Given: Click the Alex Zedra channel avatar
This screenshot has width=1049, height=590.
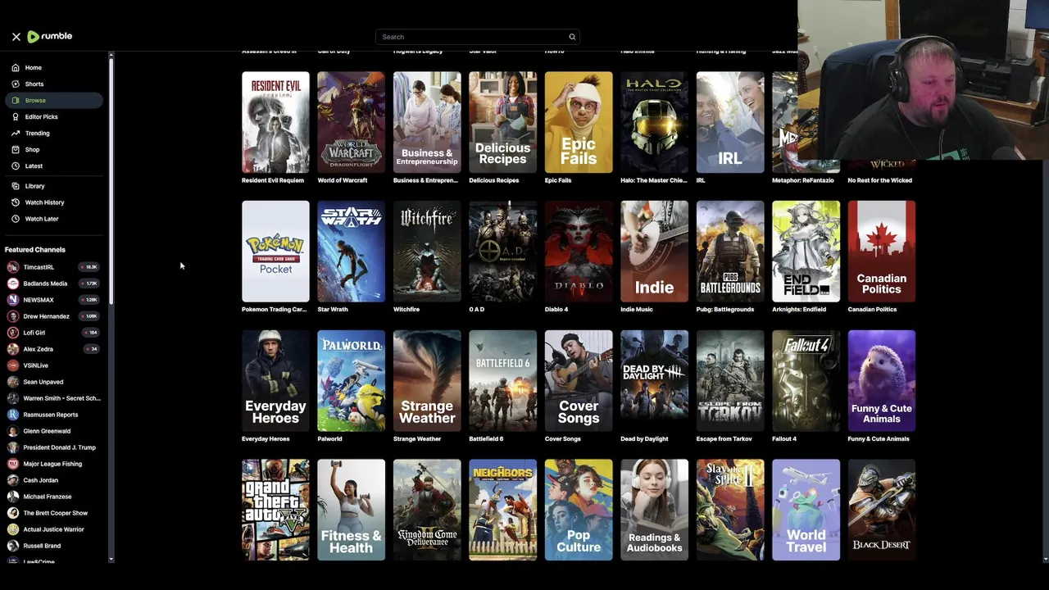Looking at the screenshot, I should click(13, 349).
